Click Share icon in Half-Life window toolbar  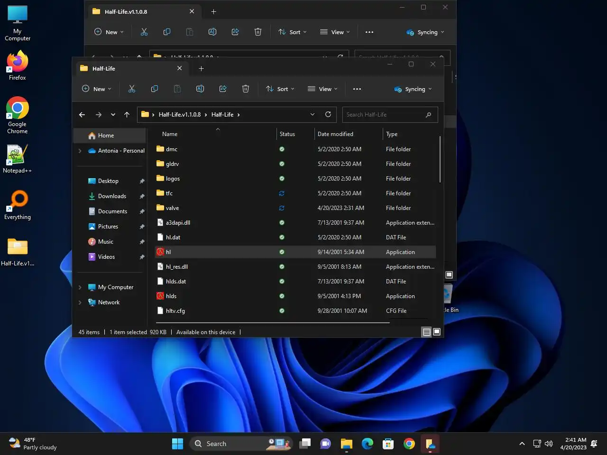(x=223, y=89)
